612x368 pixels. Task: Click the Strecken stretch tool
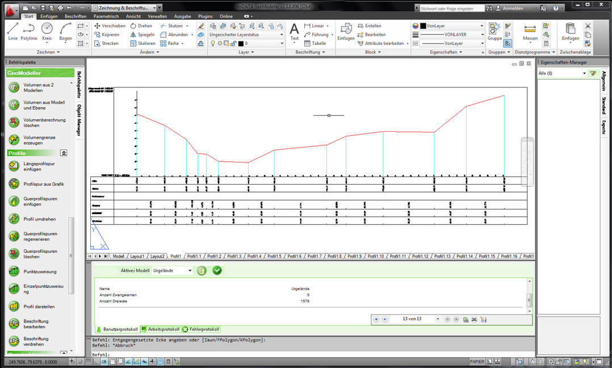106,43
